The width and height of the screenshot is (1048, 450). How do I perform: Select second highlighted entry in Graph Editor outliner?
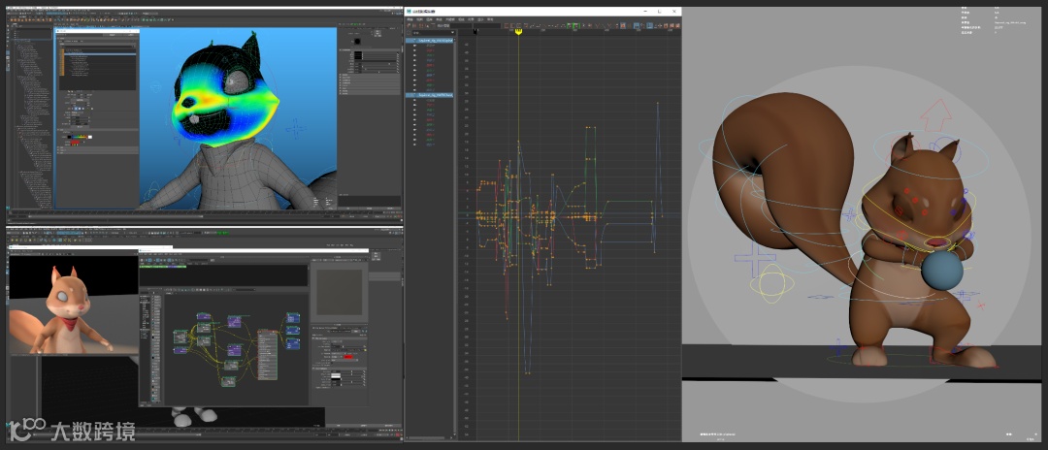[431, 96]
